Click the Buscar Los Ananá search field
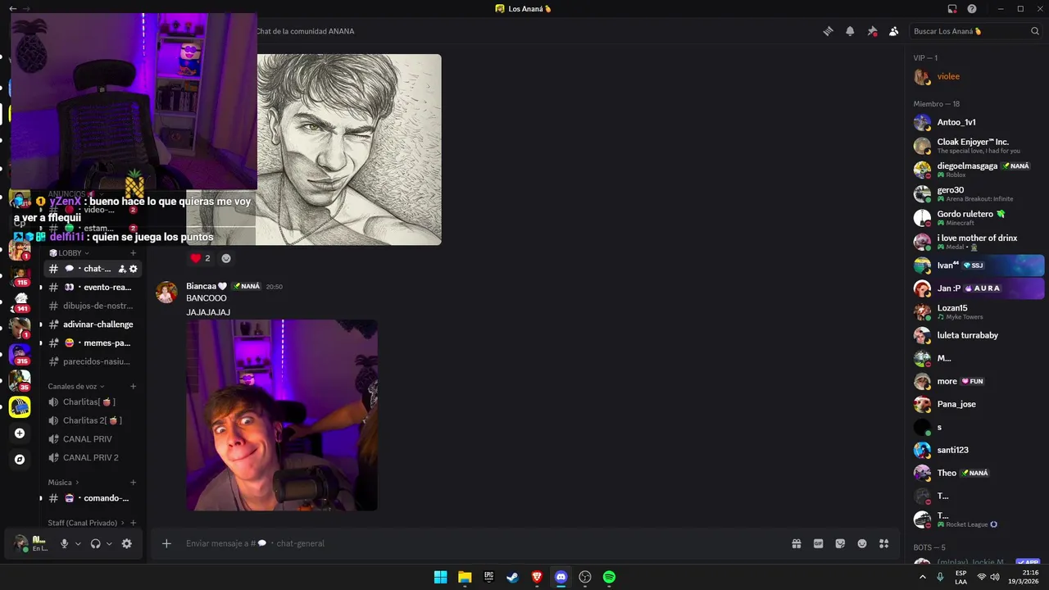Viewport: 1049px width, 590px height. tap(975, 31)
